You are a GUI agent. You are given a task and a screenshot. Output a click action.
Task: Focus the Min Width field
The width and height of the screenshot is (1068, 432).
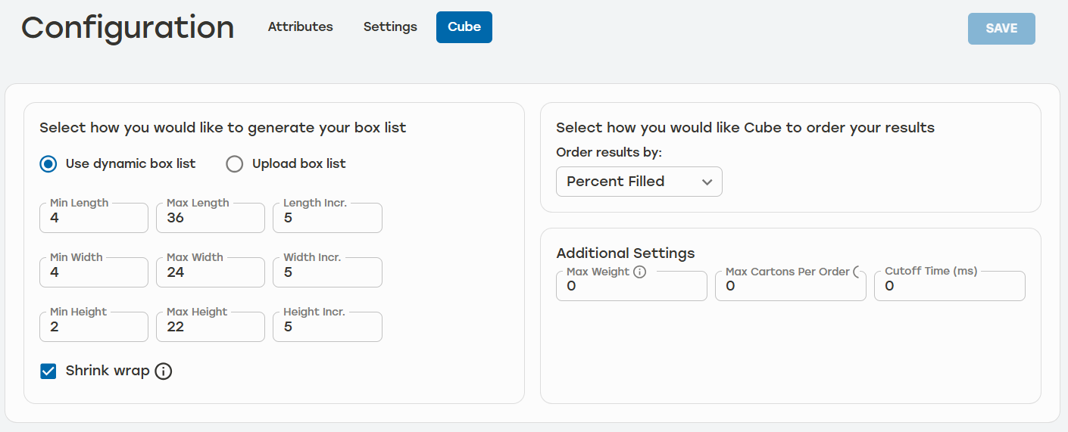point(94,272)
